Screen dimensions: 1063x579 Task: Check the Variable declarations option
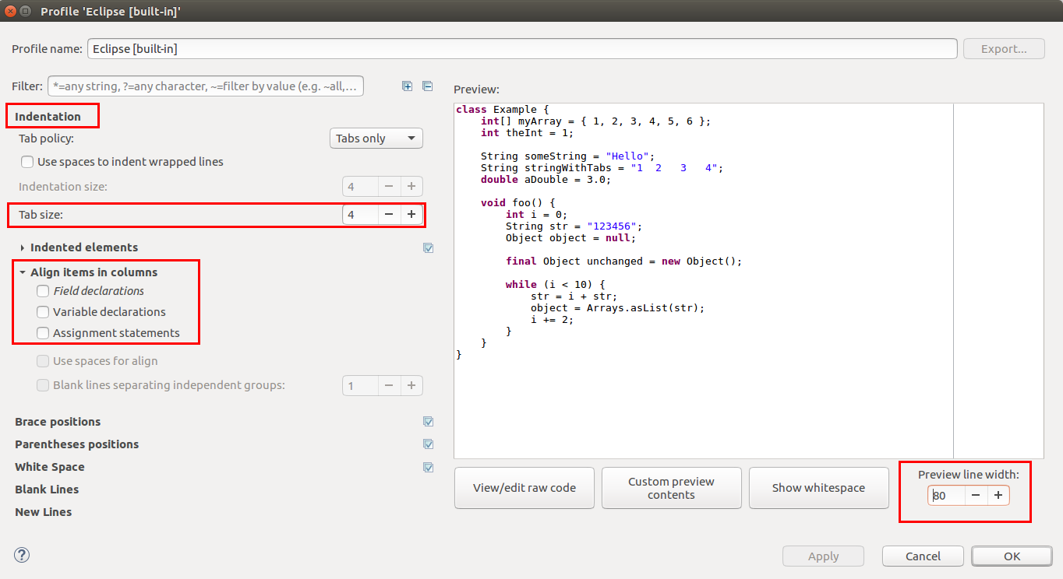click(43, 311)
